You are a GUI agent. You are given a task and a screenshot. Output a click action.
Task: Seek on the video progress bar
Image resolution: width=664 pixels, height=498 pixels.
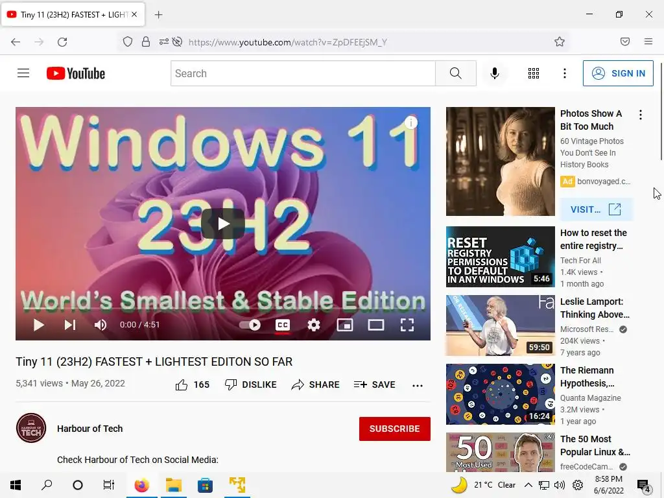coord(223,309)
